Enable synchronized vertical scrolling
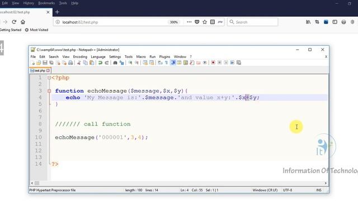 click(x=145, y=63)
